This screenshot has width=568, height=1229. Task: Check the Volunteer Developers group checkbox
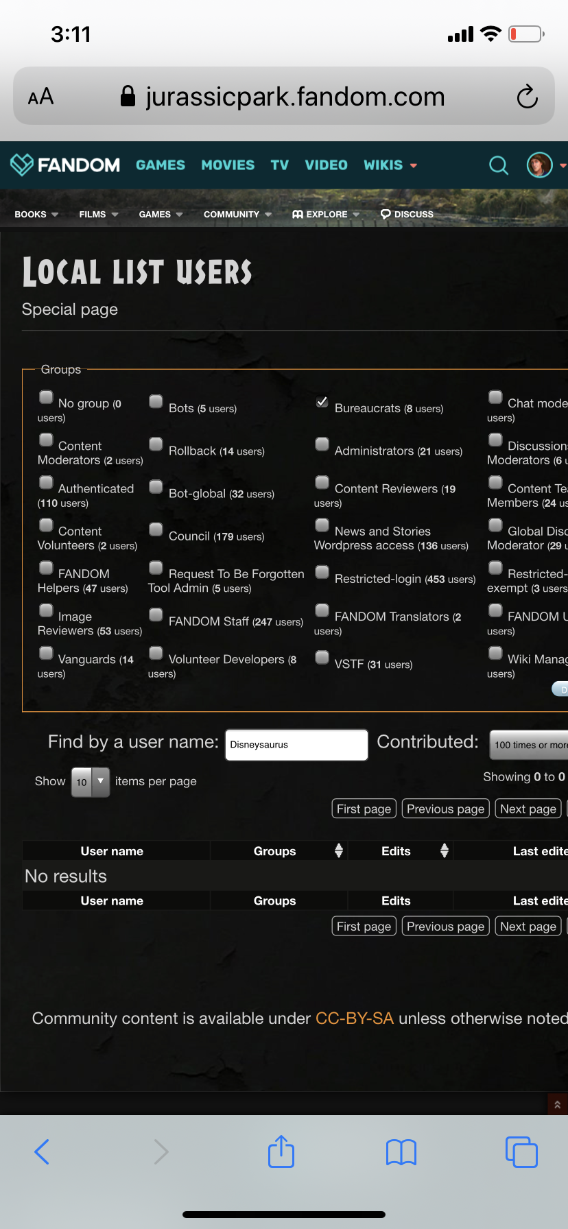tap(156, 652)
